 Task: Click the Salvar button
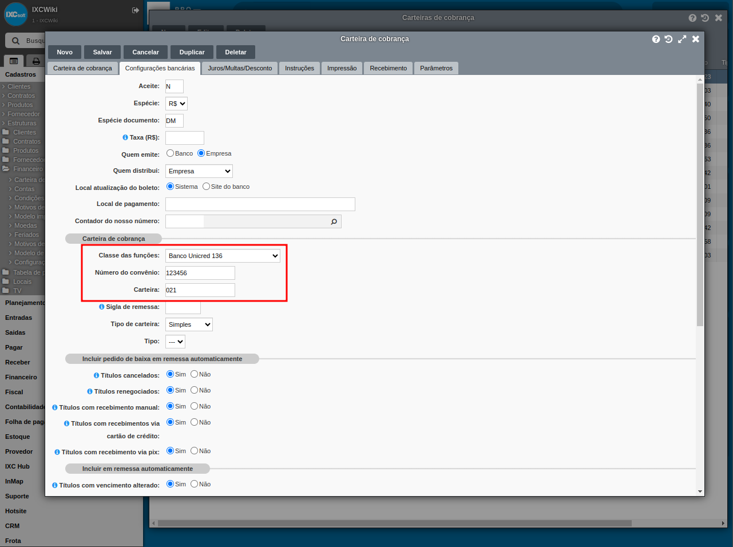102,52
